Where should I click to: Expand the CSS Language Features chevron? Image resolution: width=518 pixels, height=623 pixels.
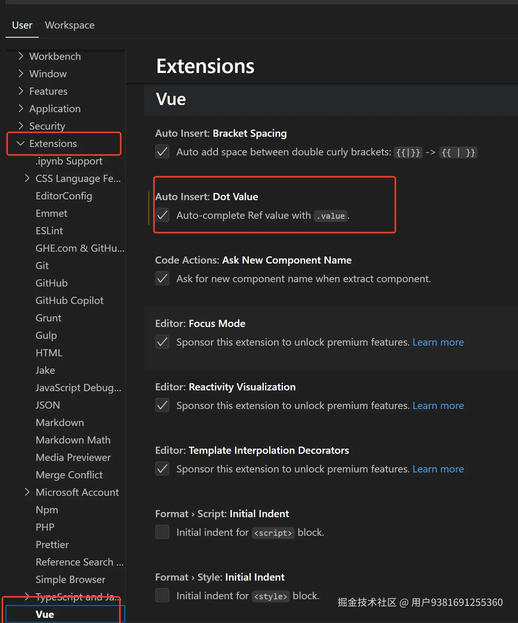[27, 178]
